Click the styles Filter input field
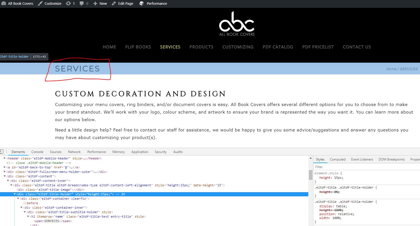Viewport: 420px width, 226px height. [x=366, y=167]
